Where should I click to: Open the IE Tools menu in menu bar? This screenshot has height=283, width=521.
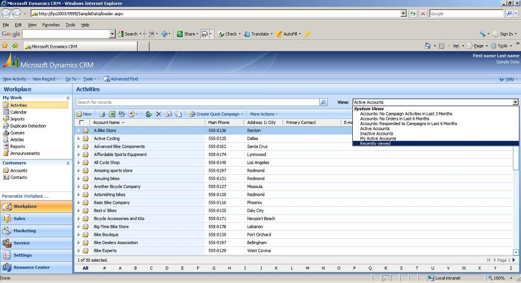71,25
